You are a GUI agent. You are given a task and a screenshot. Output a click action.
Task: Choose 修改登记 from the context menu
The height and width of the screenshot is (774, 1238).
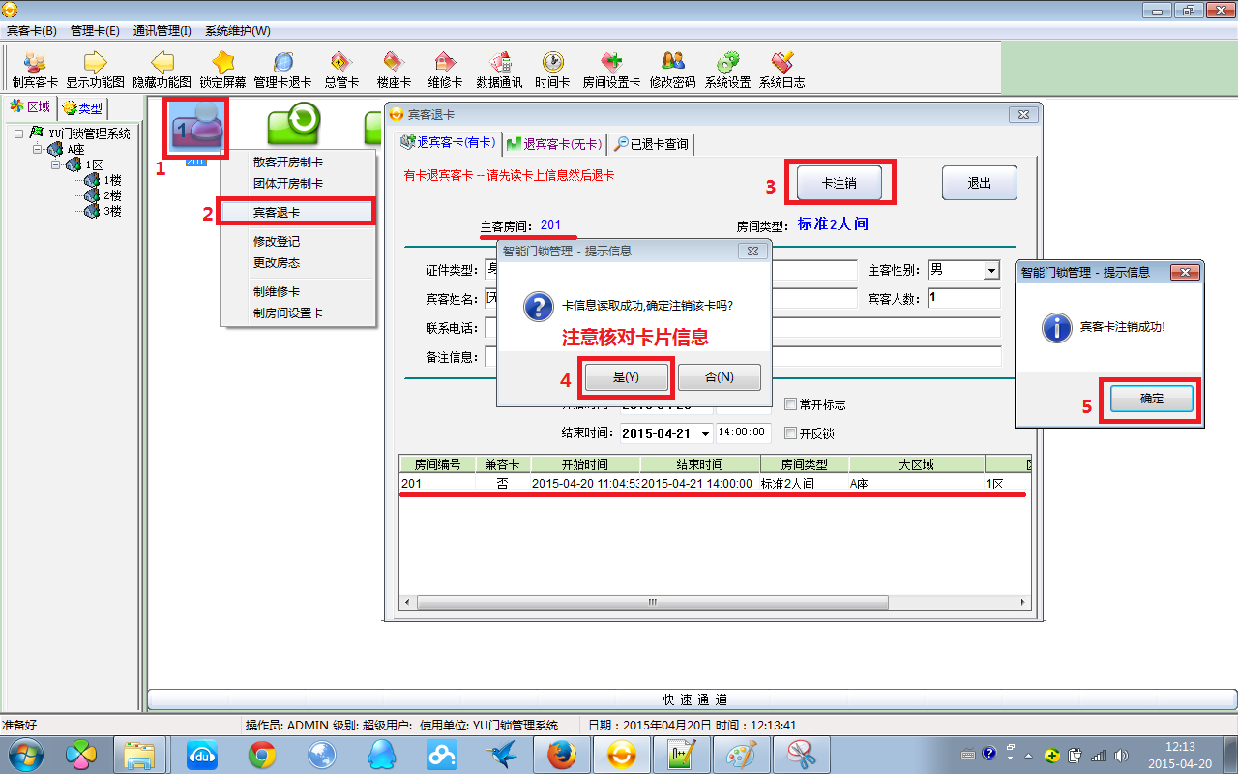tap(277, 242)
